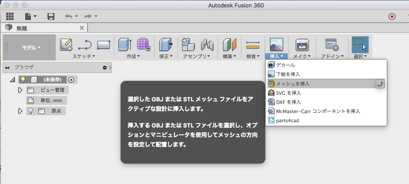Image resolution: width=409 pixels, height=184 pixels.
Task: Choose the Extrude tool in 作成
Action: point(125,44)
